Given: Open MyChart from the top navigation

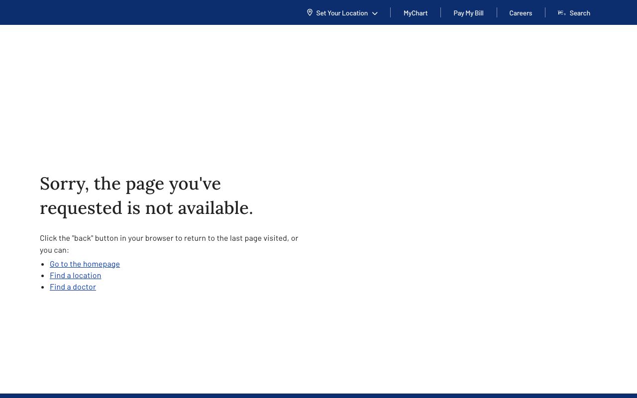Looking at the screenshot, I should (415, 13).
